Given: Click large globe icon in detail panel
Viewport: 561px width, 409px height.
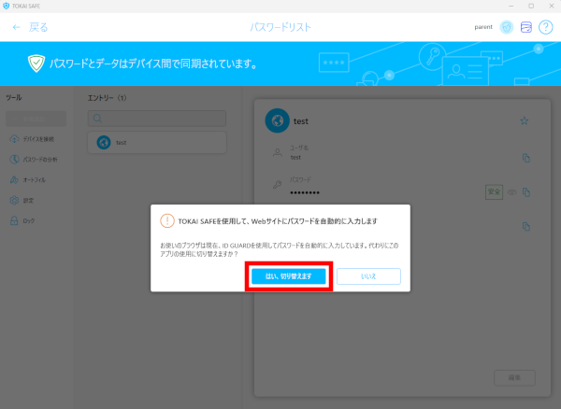Looking at the screenshot, I should click(278, 120).
